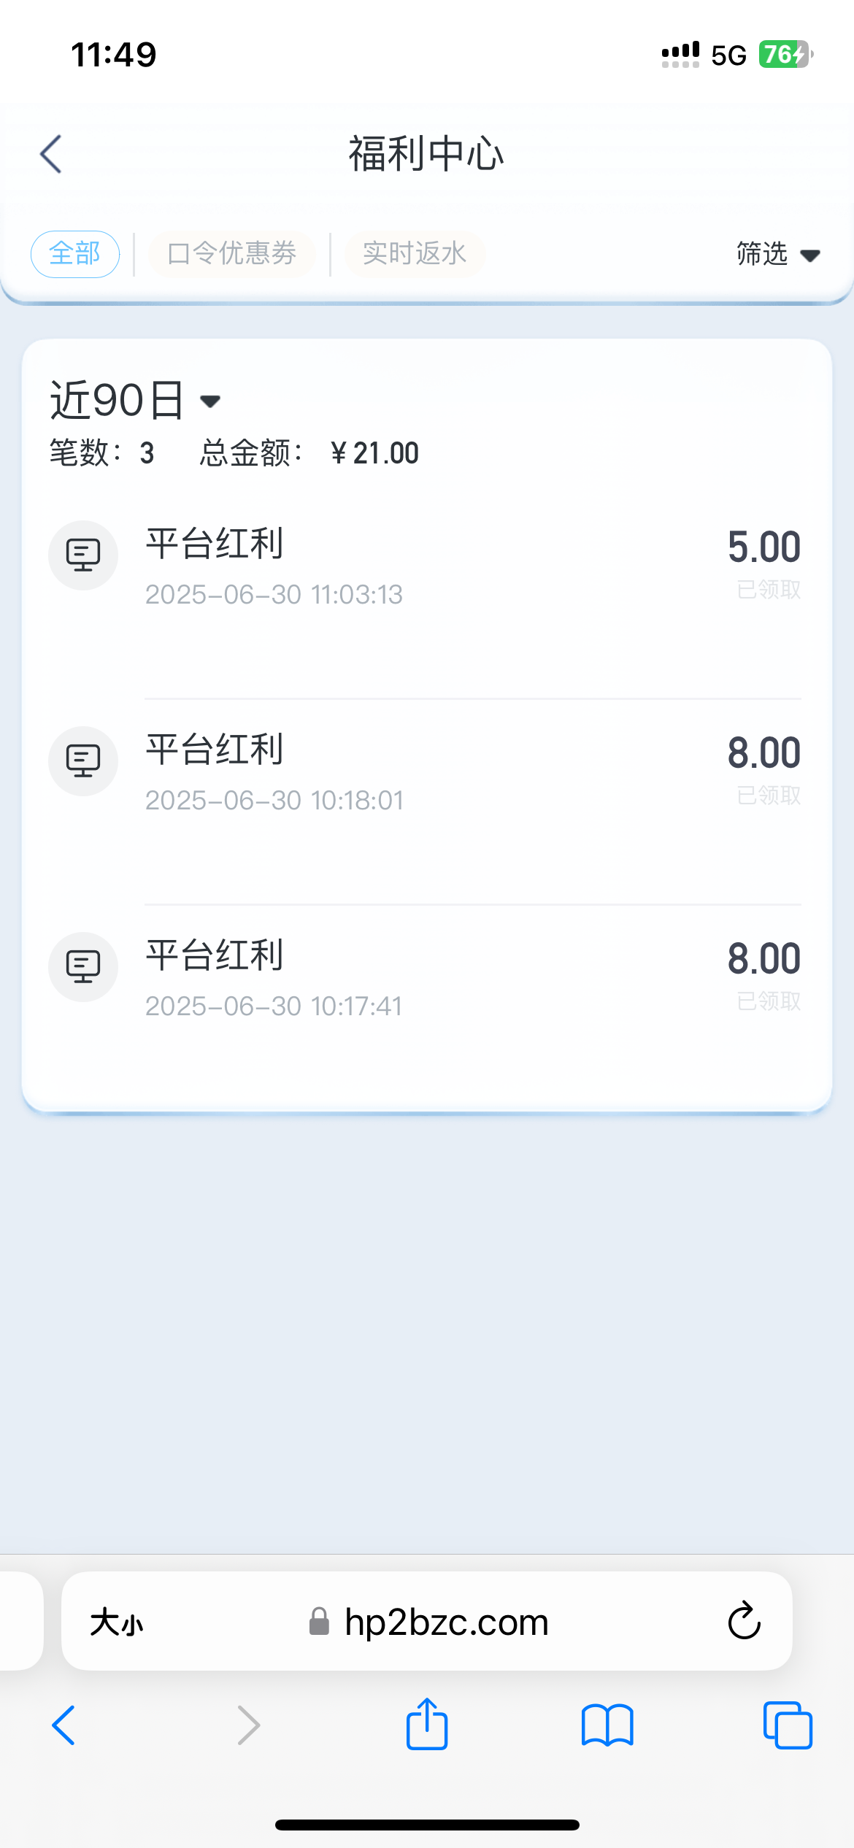Open the 平台红利 record dated 11:03:13
This screenshot has height=1848, width=854.
(x=274, y=566)
